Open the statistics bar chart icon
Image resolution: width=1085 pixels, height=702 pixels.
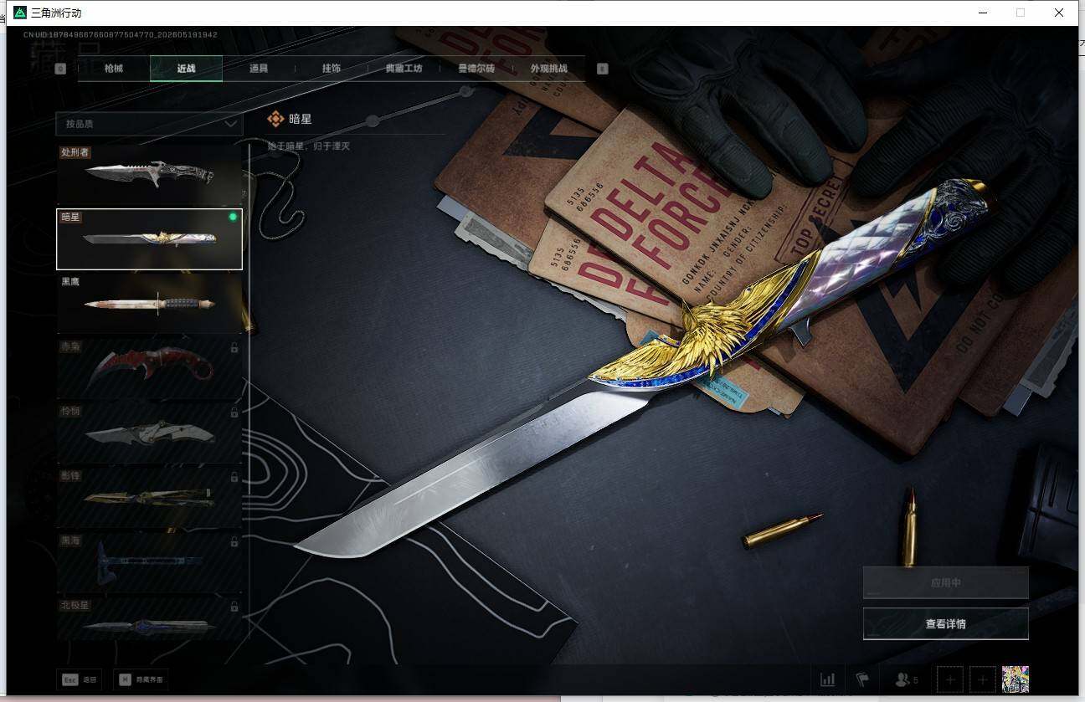827,679
